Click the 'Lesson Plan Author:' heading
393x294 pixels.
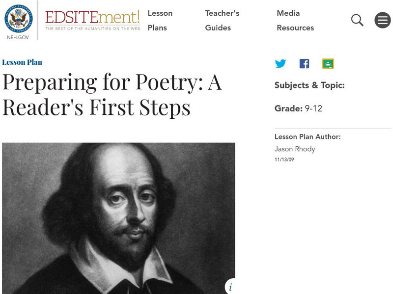coord(308,137)
